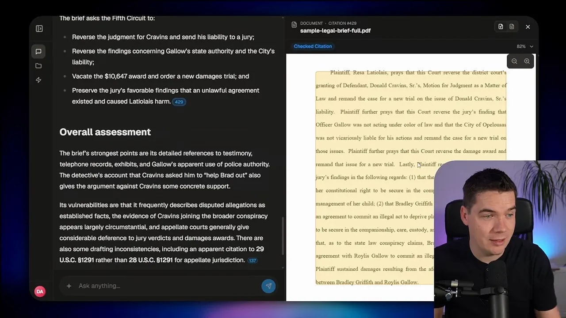Click 'DOCUMENT · CITATION #429' label

[328, 23]
